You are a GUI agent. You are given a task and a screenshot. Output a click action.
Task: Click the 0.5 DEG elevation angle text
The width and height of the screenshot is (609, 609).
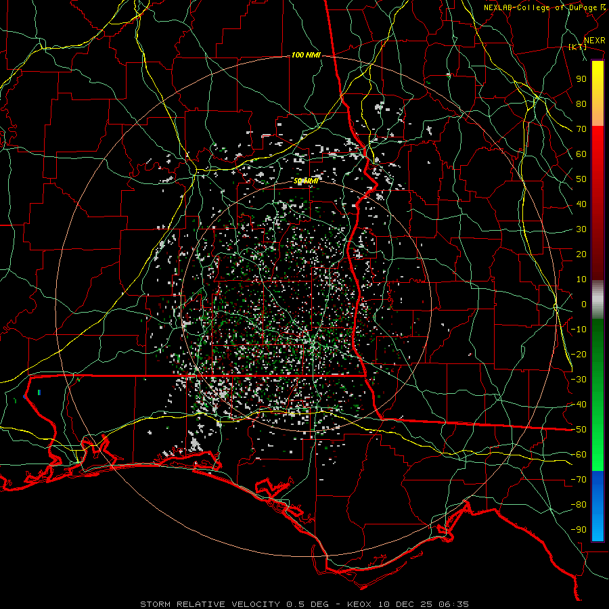[x=307, y=604]
